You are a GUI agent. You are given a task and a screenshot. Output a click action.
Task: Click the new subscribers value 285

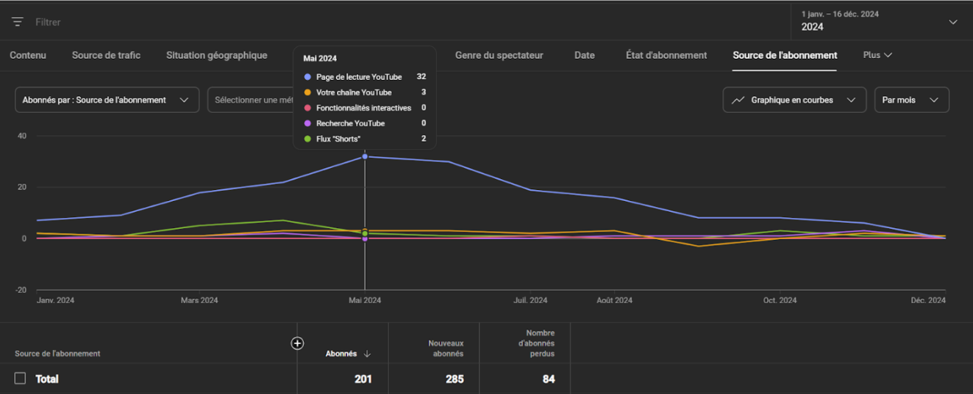click(x=455, y=379)
